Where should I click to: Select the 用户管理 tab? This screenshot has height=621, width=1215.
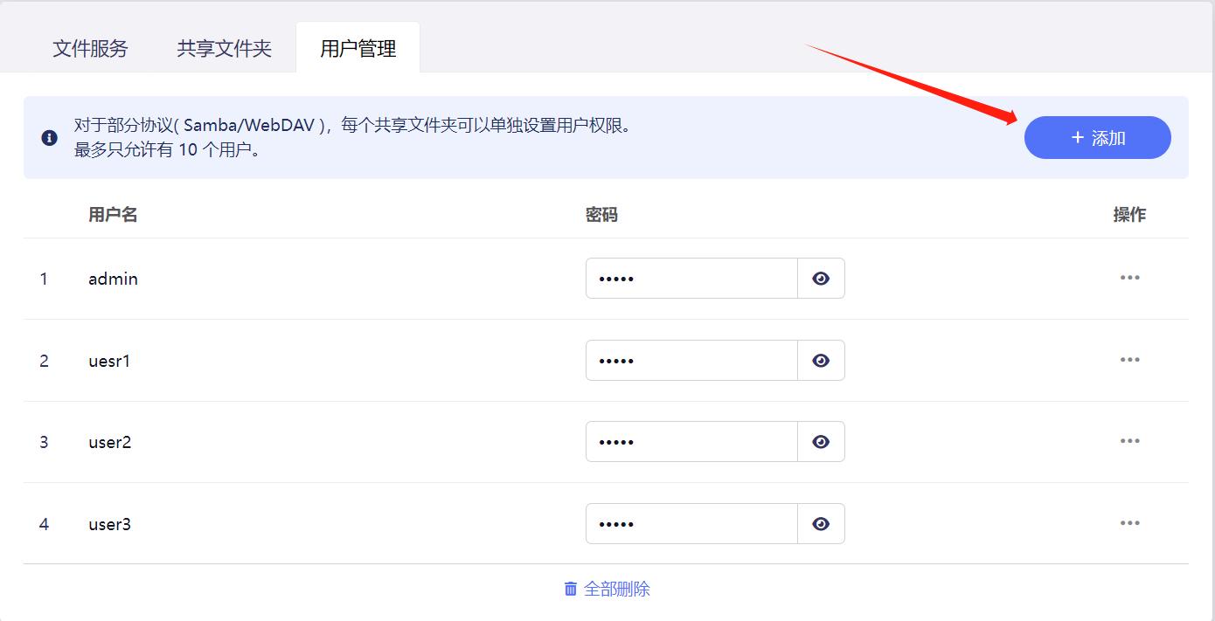[x=358, y=49]
